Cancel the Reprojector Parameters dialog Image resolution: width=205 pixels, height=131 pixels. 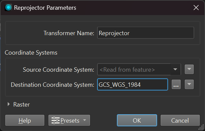pyautogui.click(x=180, y=120)
